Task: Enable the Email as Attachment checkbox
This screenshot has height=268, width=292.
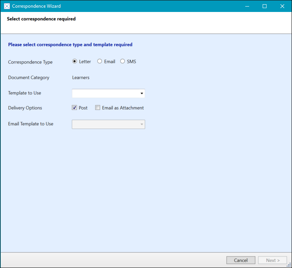Action: pyautogui.click(x=98, y=108)
